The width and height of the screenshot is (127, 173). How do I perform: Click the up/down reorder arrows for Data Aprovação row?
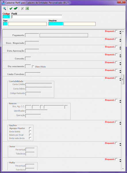coord(120,48)
